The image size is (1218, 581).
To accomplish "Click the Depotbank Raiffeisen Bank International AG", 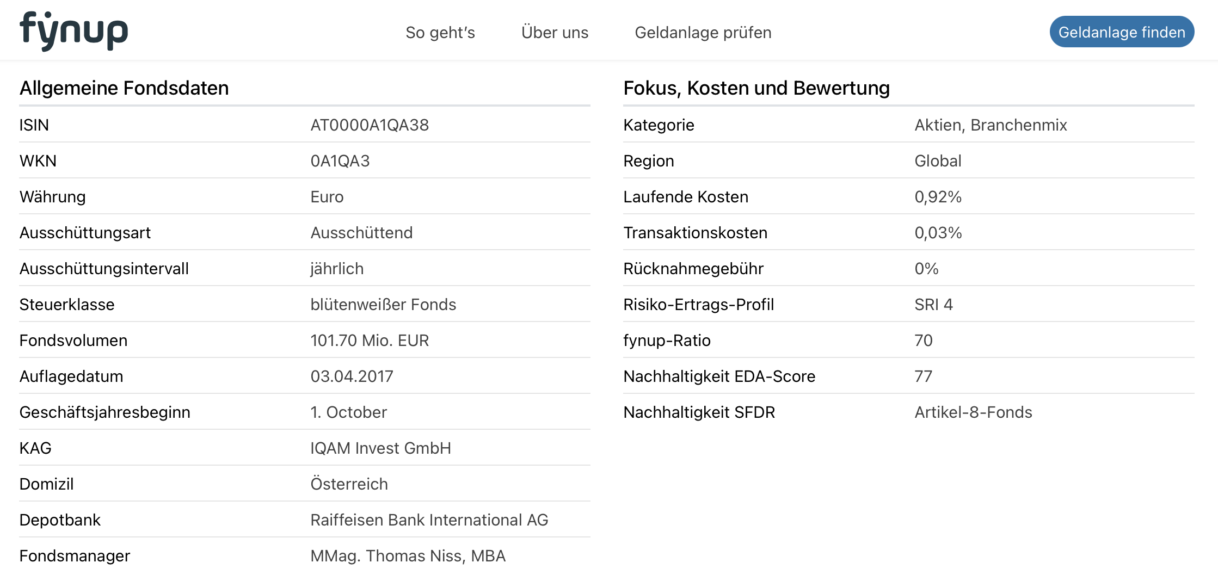I will click(x=429, y=520).
